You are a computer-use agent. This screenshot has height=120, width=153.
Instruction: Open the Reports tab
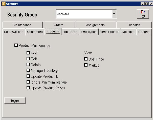(x=144, y=32)
